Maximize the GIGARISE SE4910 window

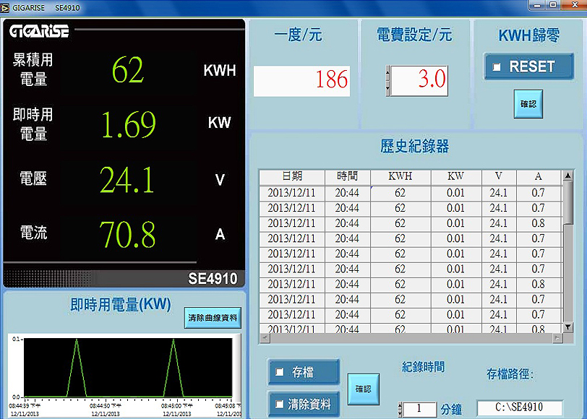(553, 5)
